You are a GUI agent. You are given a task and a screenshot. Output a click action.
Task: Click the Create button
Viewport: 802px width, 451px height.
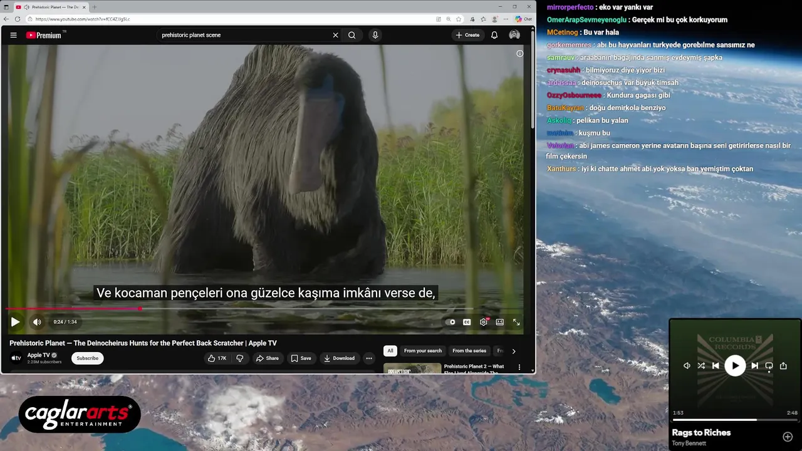pos(467,35)
